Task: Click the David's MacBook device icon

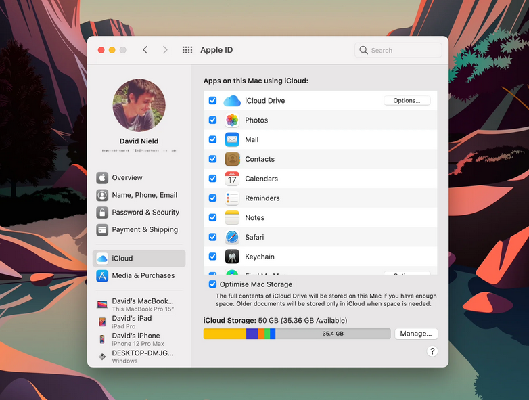Action: tap(102, 305)
